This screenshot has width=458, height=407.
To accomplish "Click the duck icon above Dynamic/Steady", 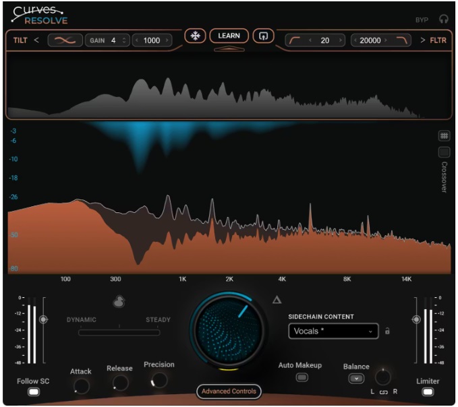I will coord(119,303).
